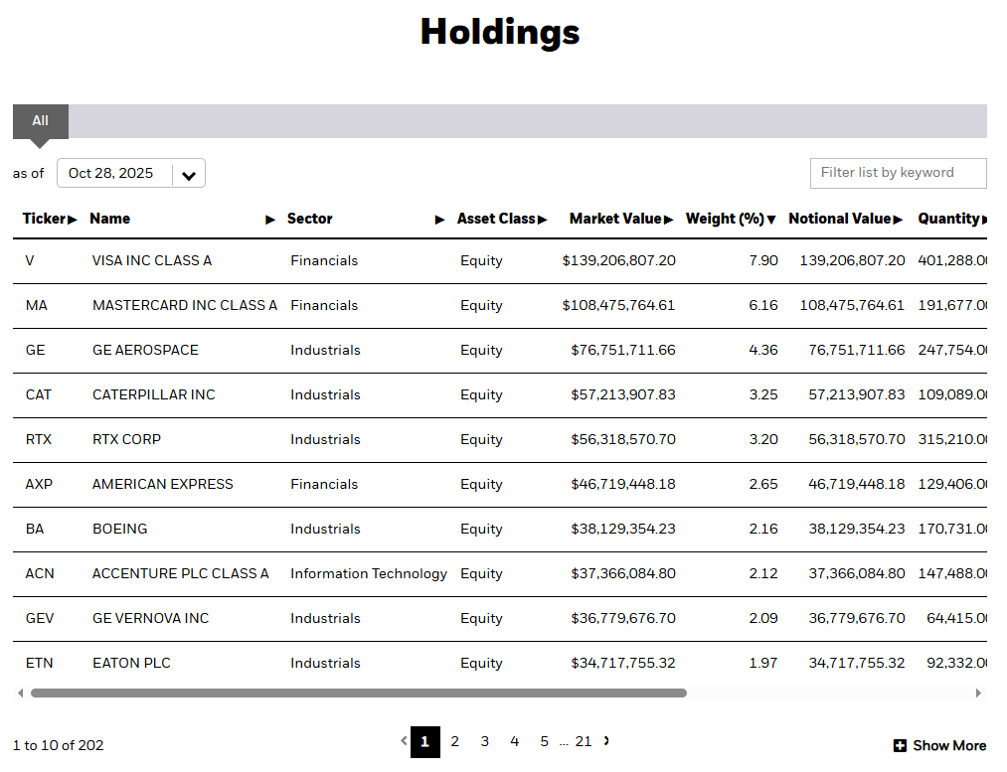Go to page 5 of holdings

tap(545, 742)
